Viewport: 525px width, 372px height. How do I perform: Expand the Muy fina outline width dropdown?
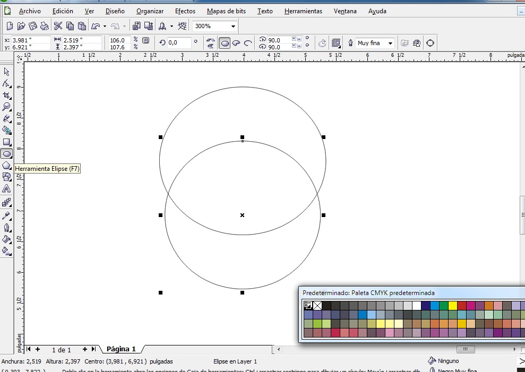390,44
